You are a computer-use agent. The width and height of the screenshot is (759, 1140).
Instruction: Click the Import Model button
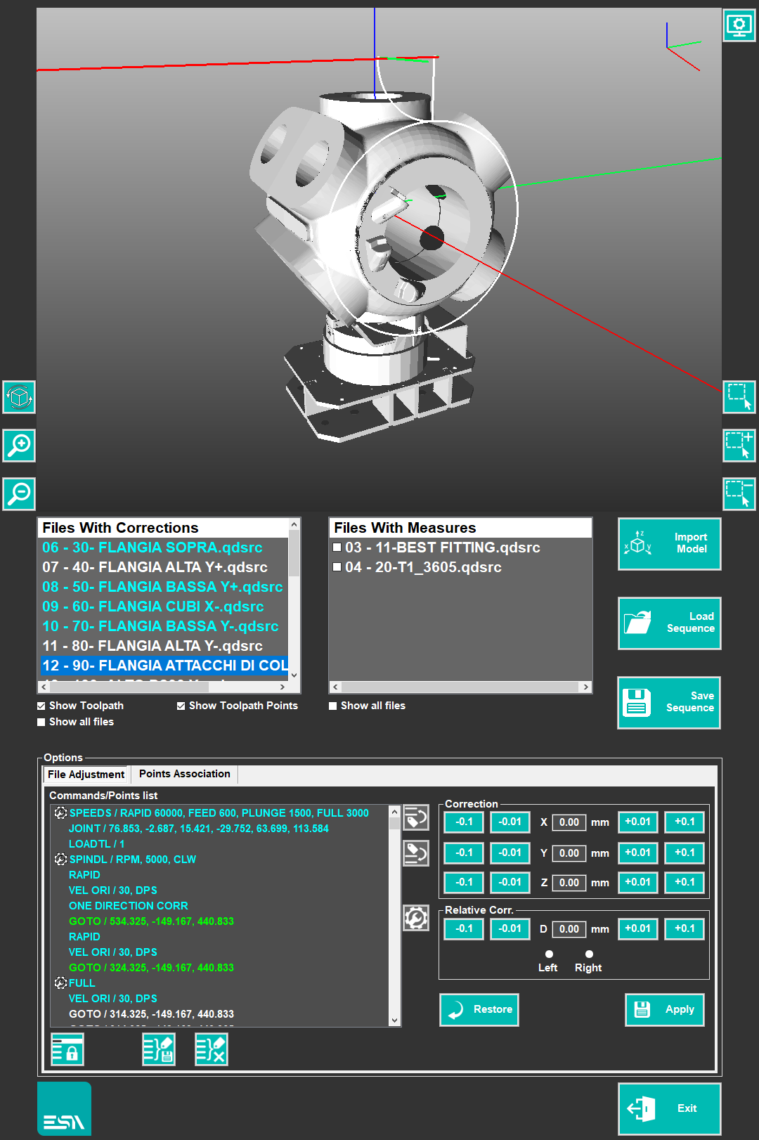click(669, 543)
